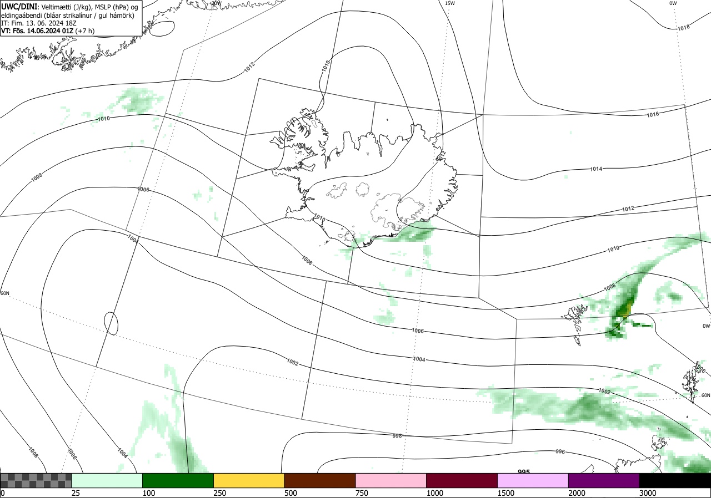Click the 'IT: Fim. 13. 06. 2024 18Z' line
The height and width of the screenshot is (498, 711).
tap(38, 23)
